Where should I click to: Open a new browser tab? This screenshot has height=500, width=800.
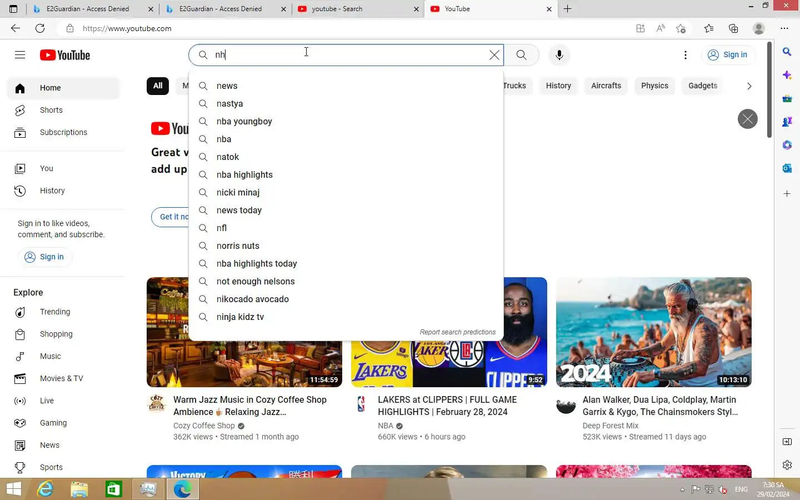pos(567,9)
